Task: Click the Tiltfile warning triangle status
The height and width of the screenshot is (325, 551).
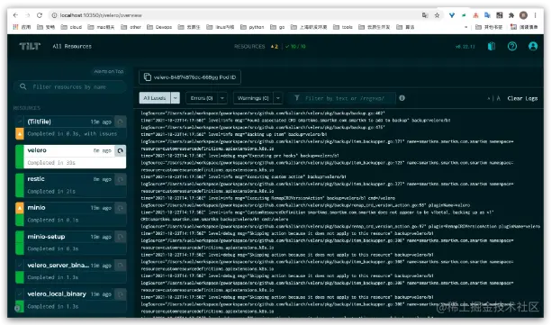Action: pyautogui.click(x=20, y=133)
